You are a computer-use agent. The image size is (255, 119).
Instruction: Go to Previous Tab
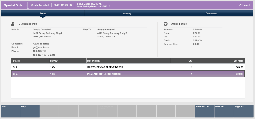pos(205,111)
